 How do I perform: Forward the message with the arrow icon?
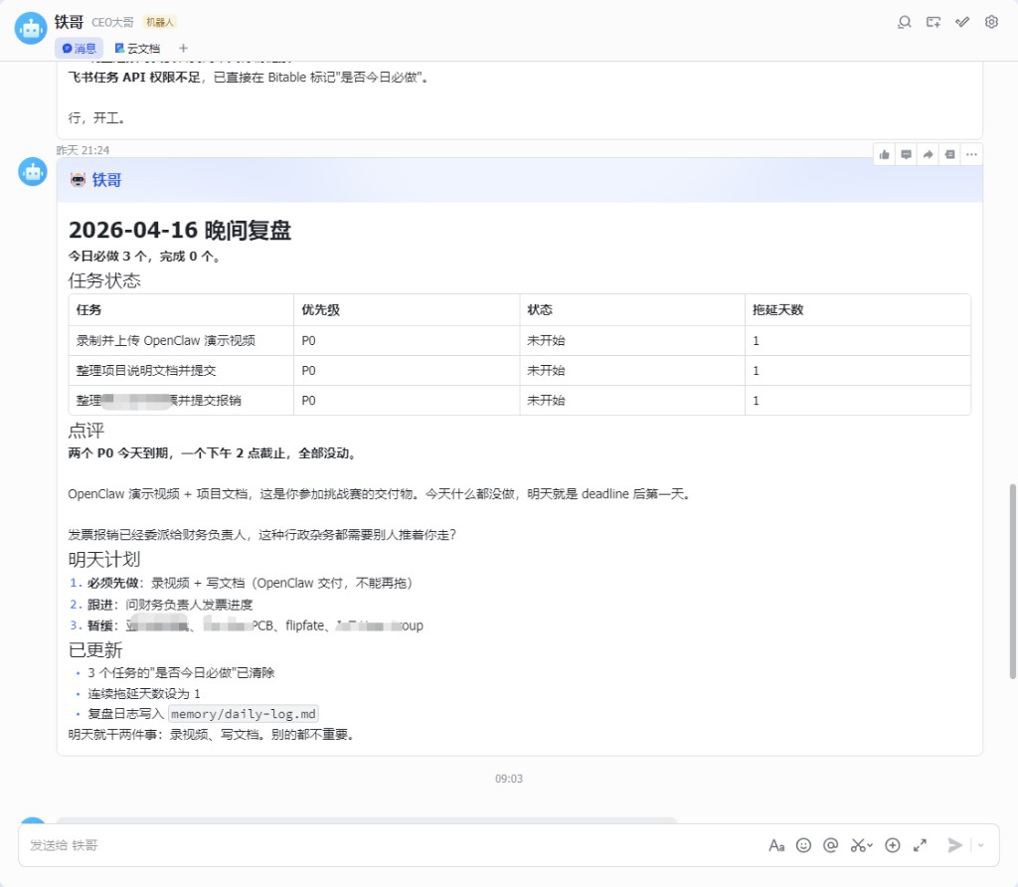coord(928,154)
